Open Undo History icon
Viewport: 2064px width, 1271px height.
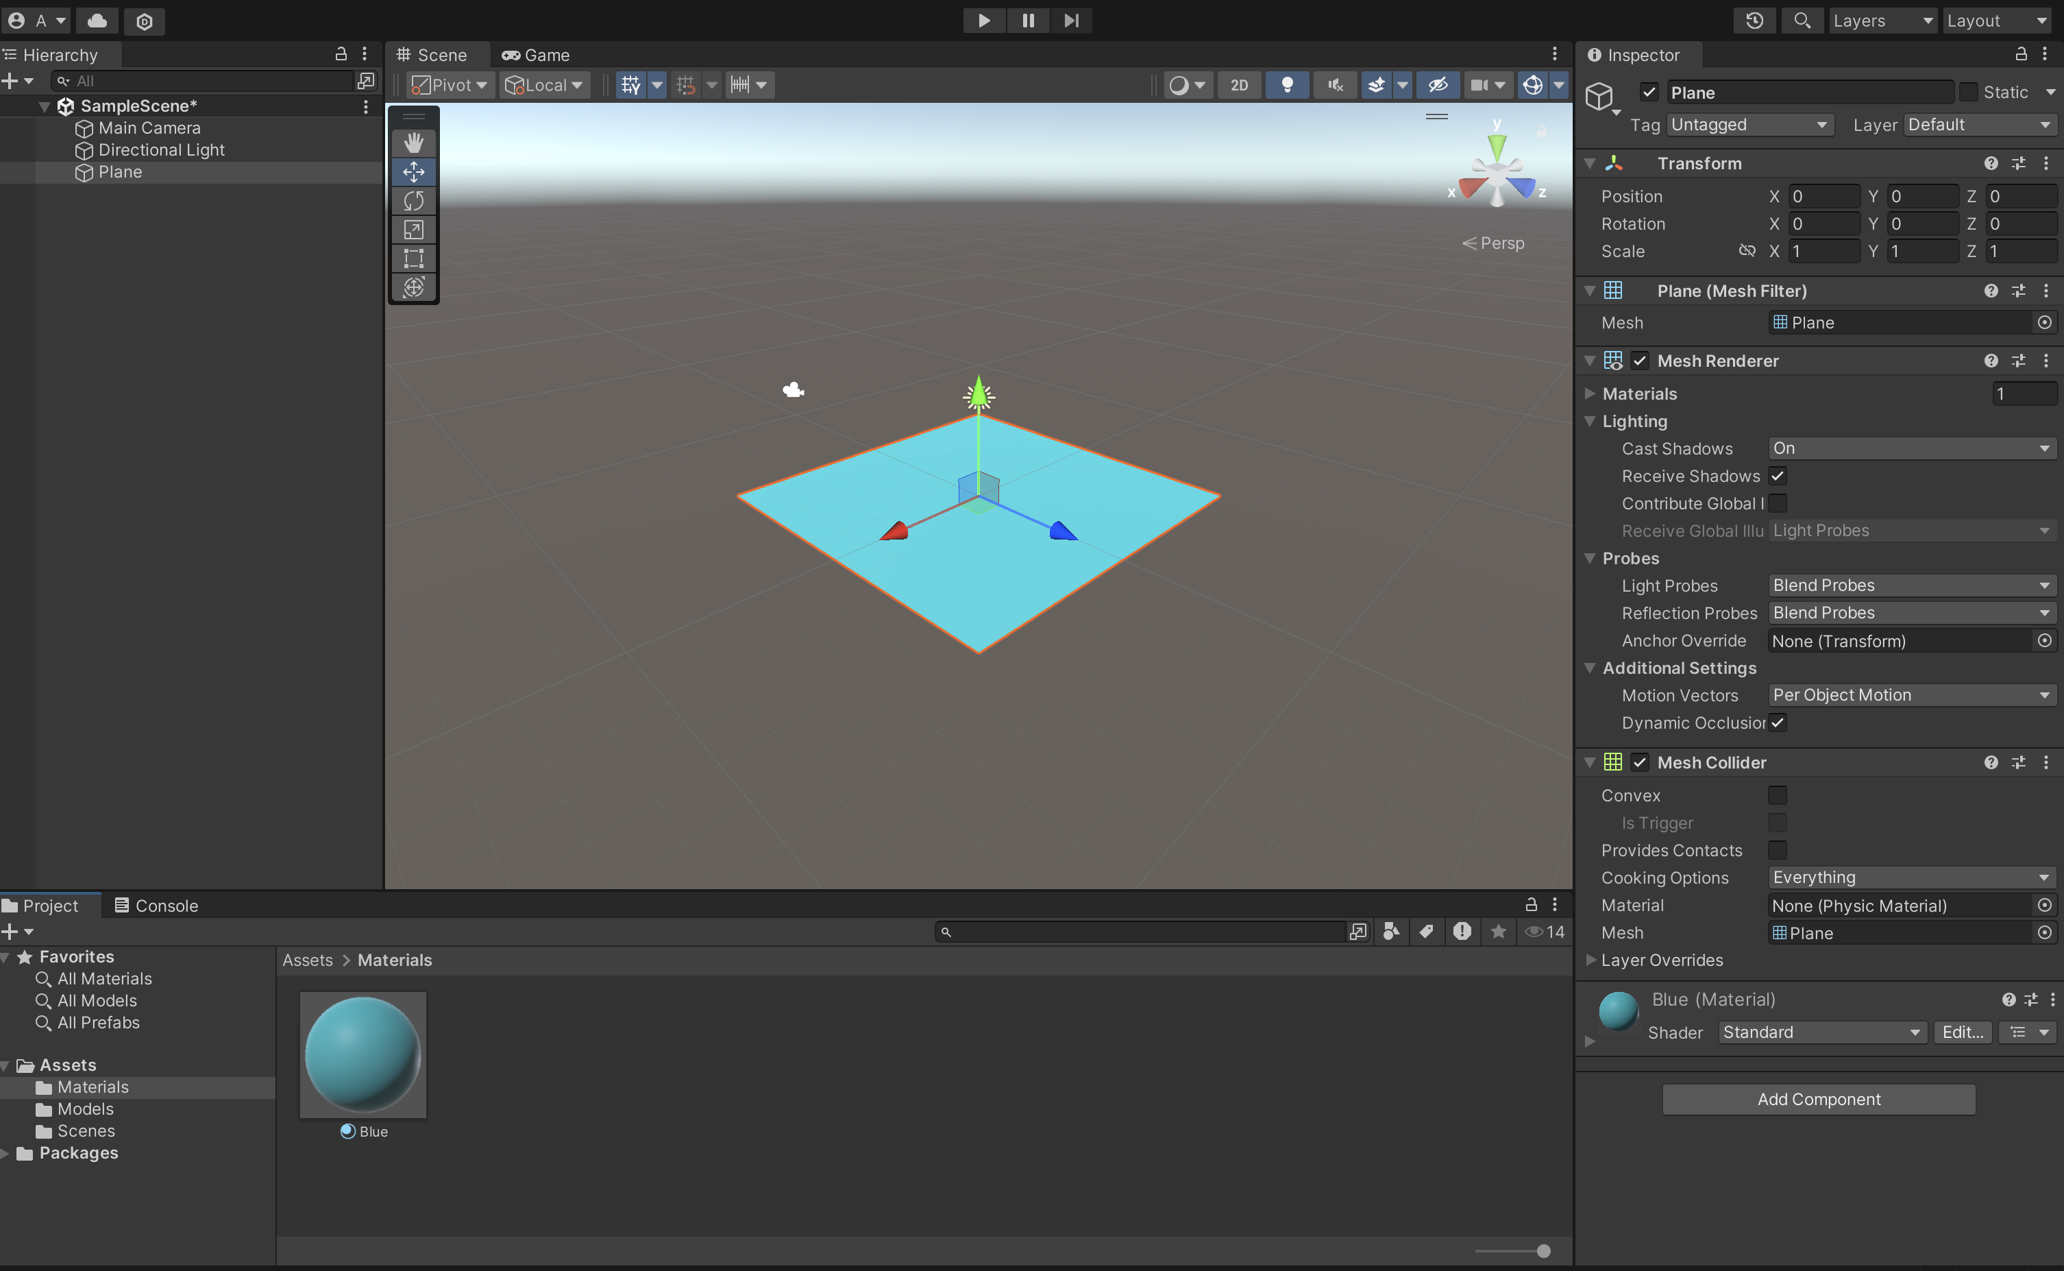click(x=1754, y=20)
